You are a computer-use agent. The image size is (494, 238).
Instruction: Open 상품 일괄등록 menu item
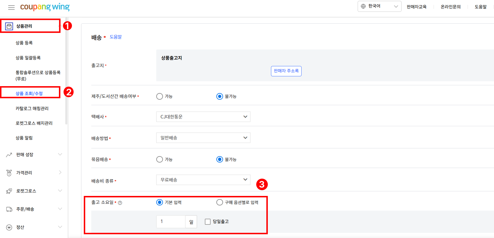tap(28, 58)
